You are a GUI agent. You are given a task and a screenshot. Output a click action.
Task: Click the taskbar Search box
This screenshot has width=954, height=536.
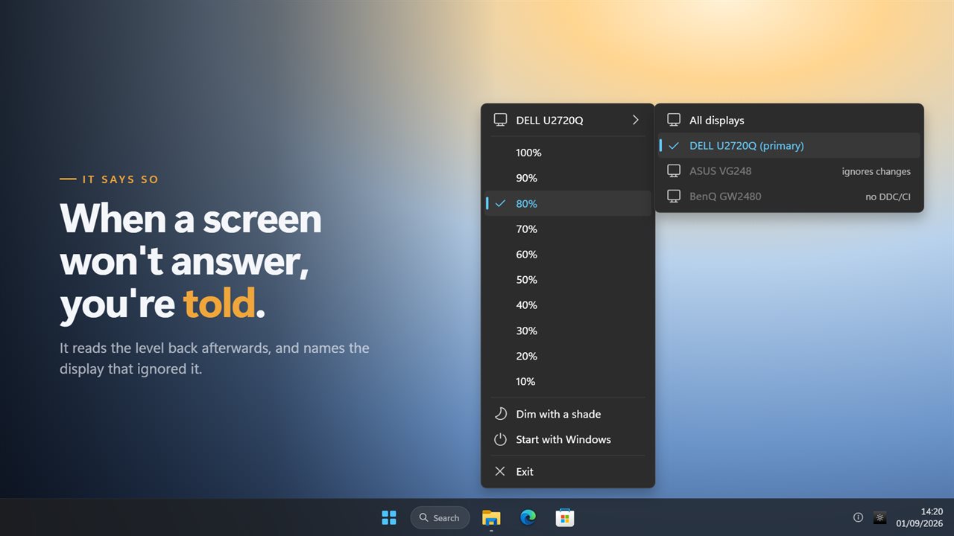(x=440, y=517)
